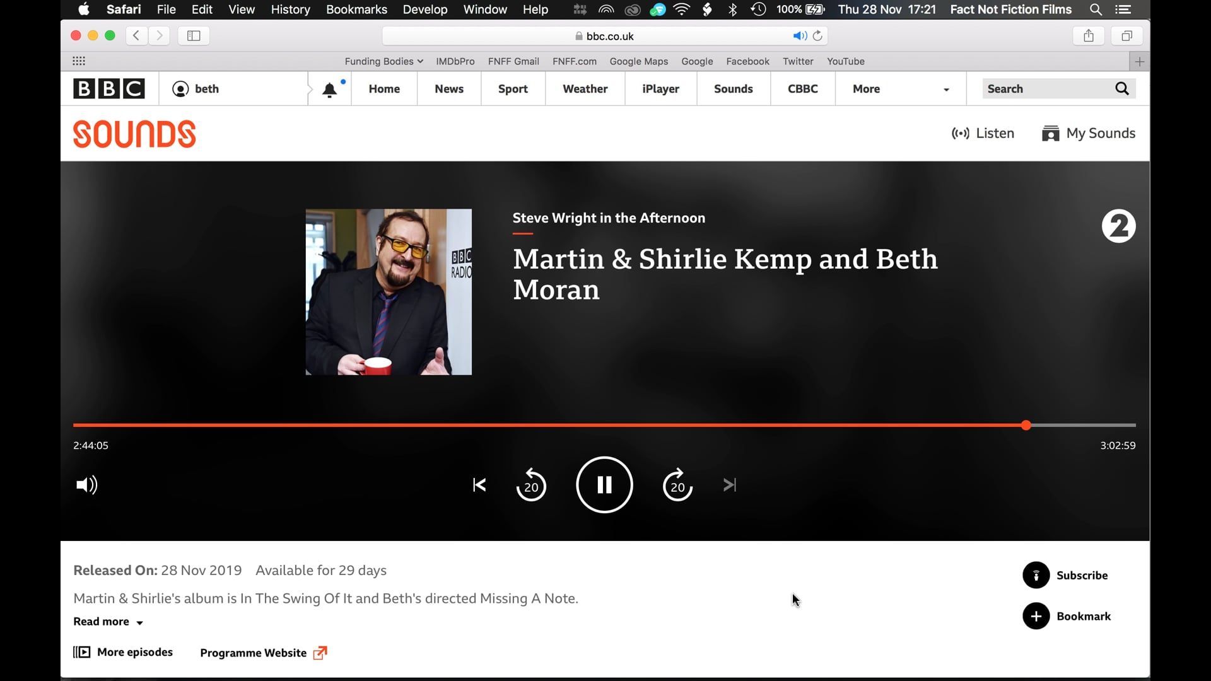Image resolution: width=1211 pixels, height=681 pixels.
Task: Open the Safari app menu
Action: 124,9
